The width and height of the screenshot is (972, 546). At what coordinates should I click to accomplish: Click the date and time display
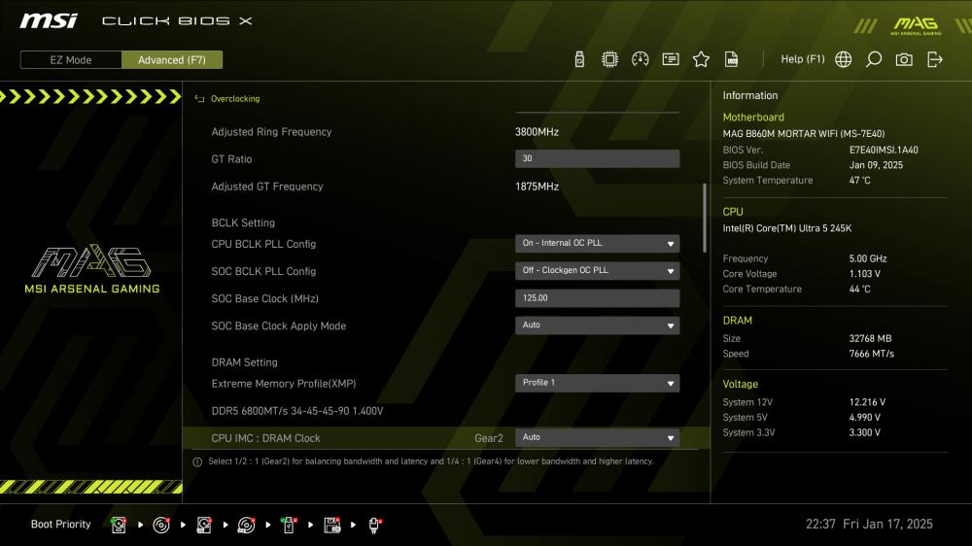tap(869, 525)
